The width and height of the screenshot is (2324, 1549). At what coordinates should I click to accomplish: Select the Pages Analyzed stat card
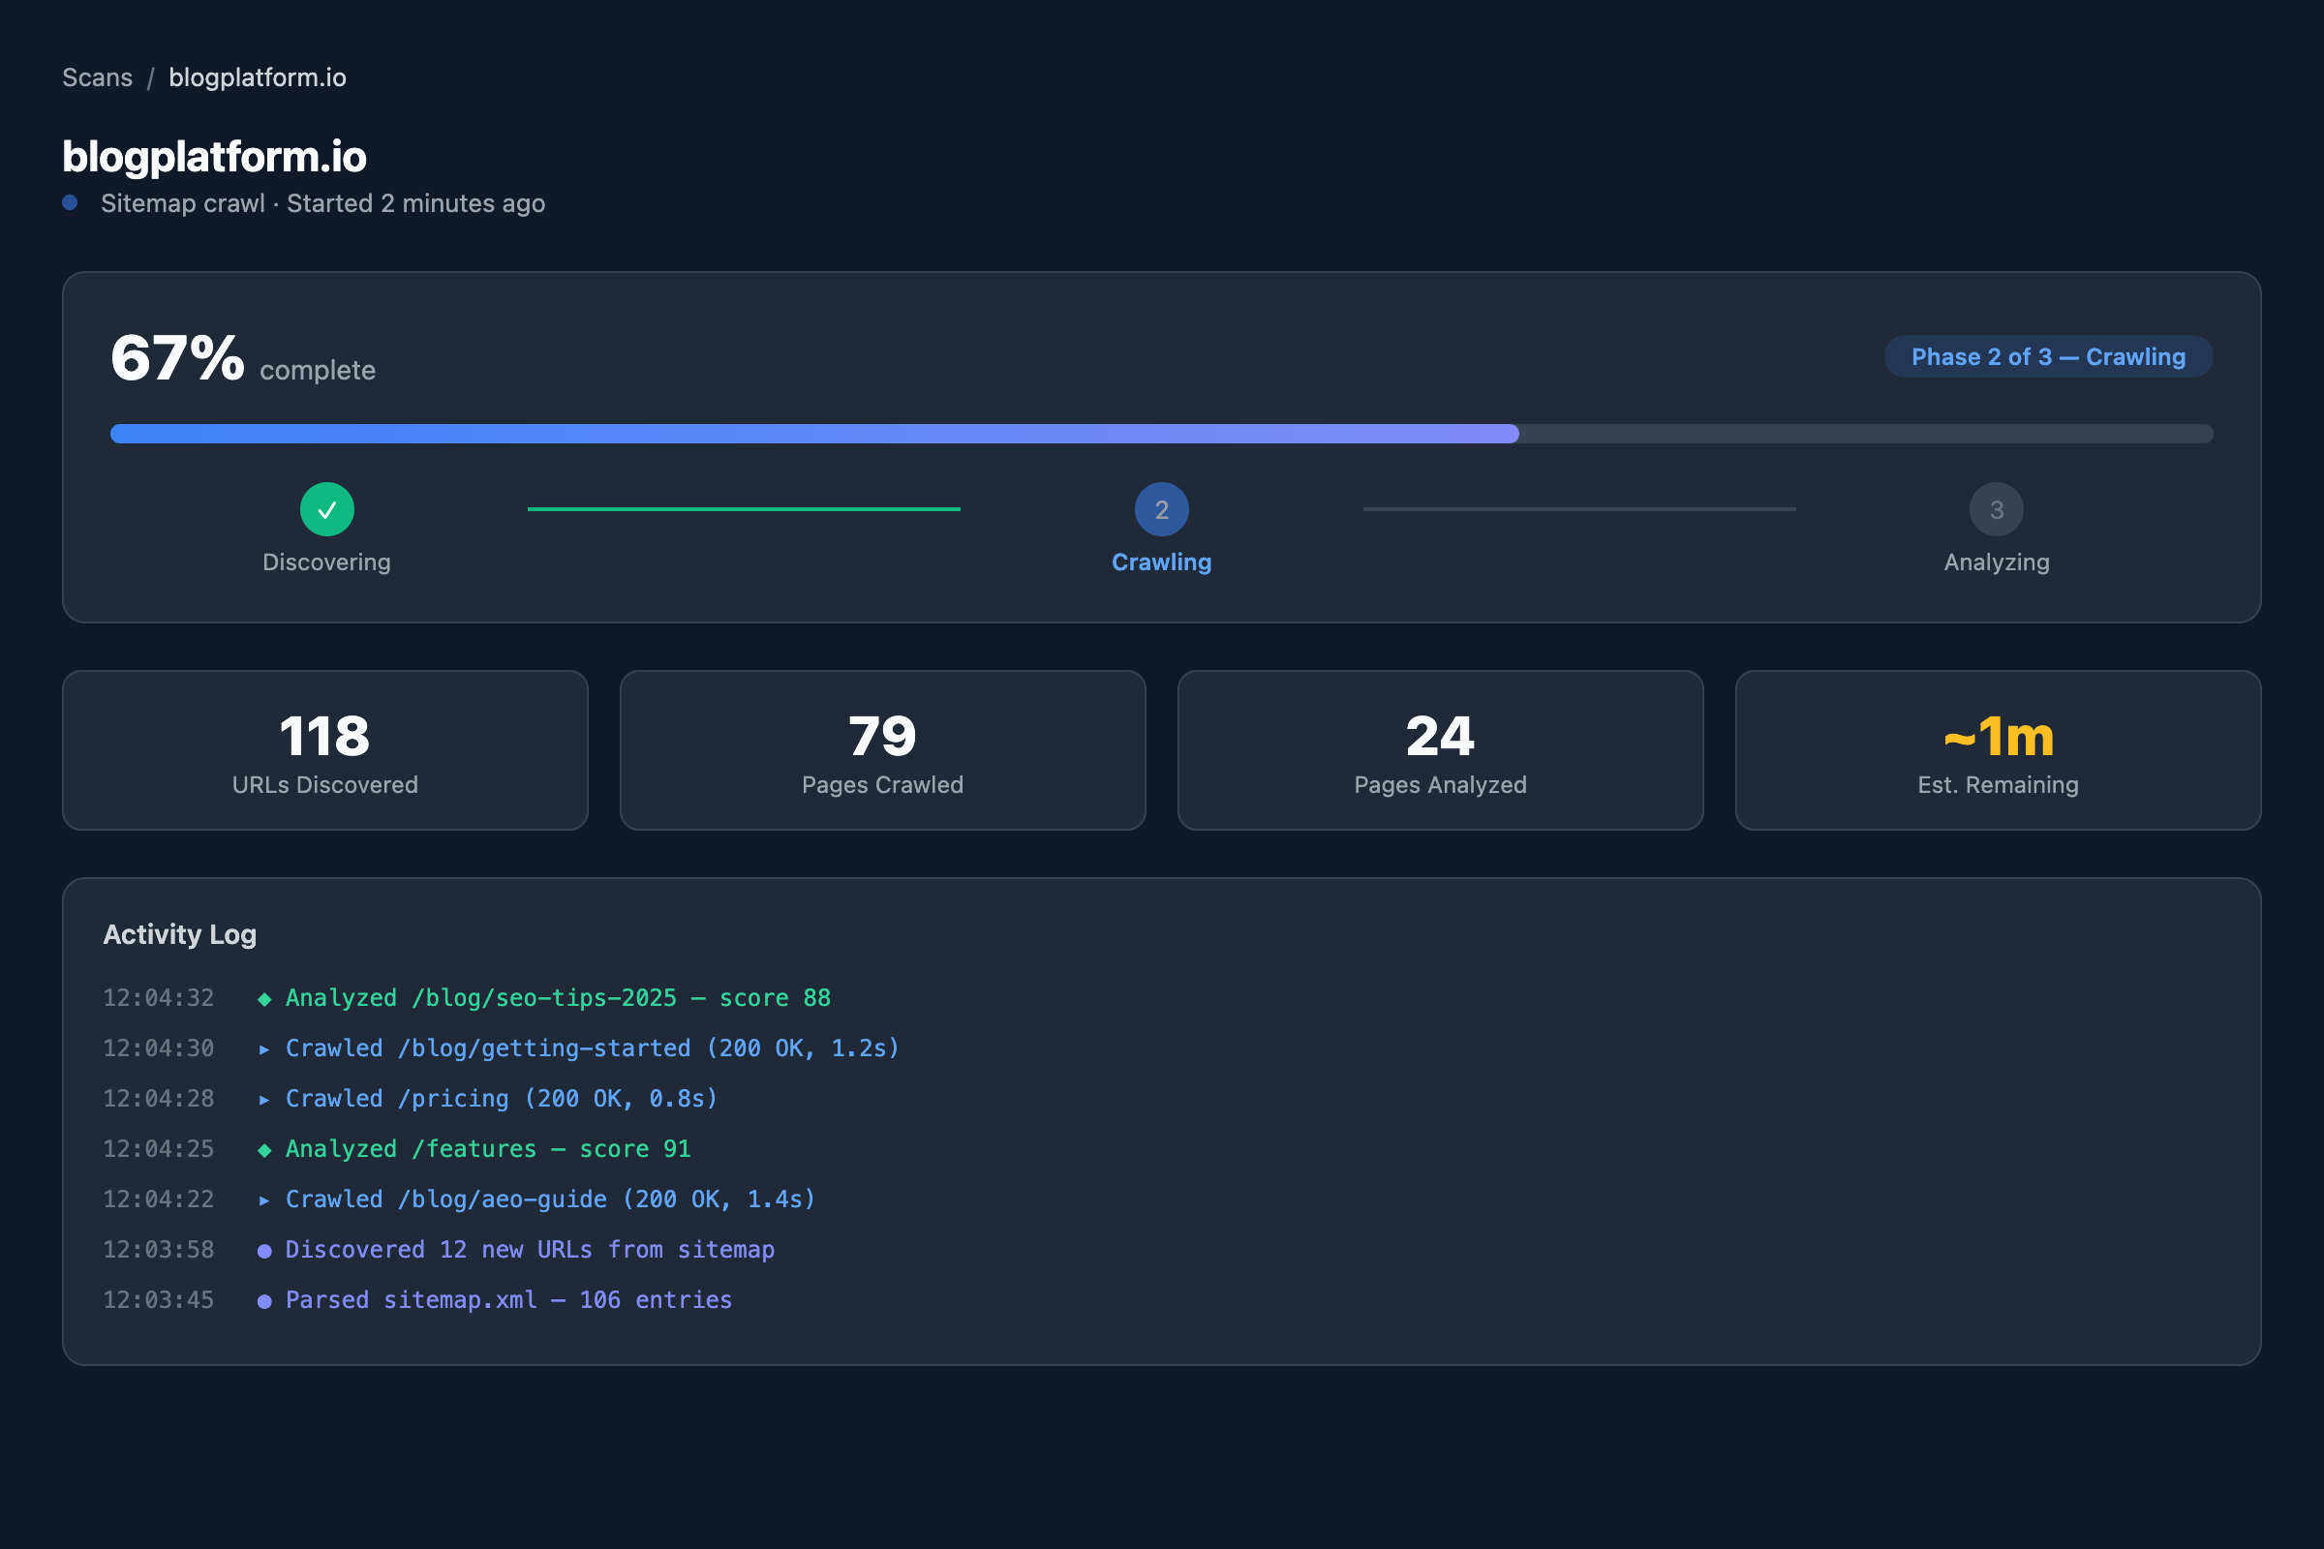click(x=1440, y=749)
